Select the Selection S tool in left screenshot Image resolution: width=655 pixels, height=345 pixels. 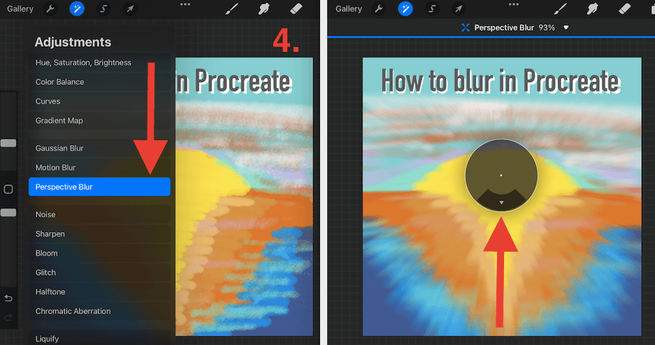click(103, 8)
